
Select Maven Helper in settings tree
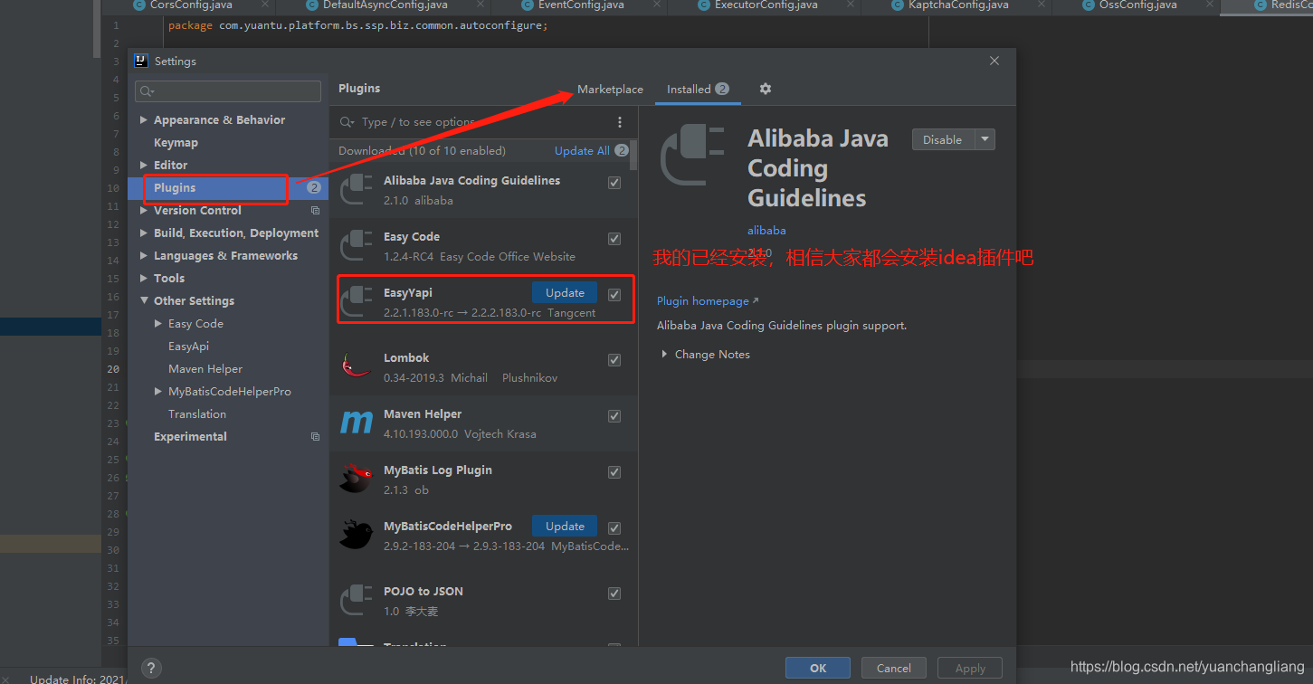(x=205, y=369)
